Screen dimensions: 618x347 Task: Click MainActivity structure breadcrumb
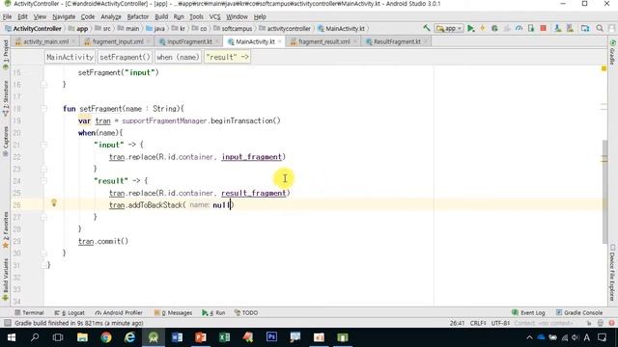coord(70,57)
